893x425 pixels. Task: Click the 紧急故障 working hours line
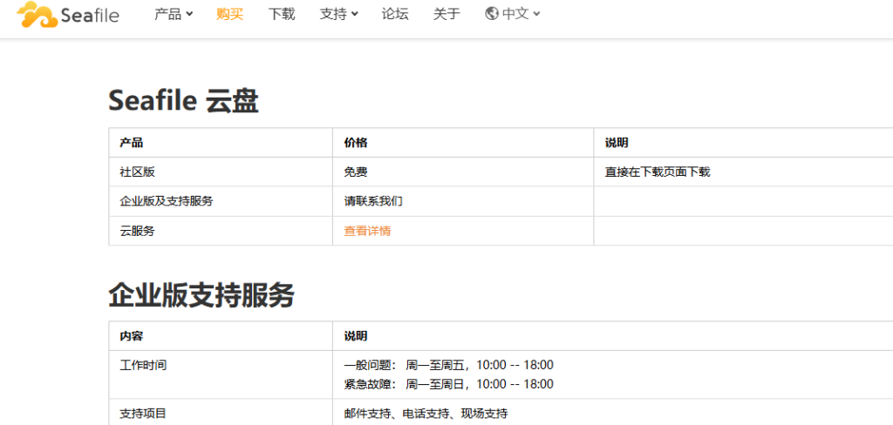449,384
